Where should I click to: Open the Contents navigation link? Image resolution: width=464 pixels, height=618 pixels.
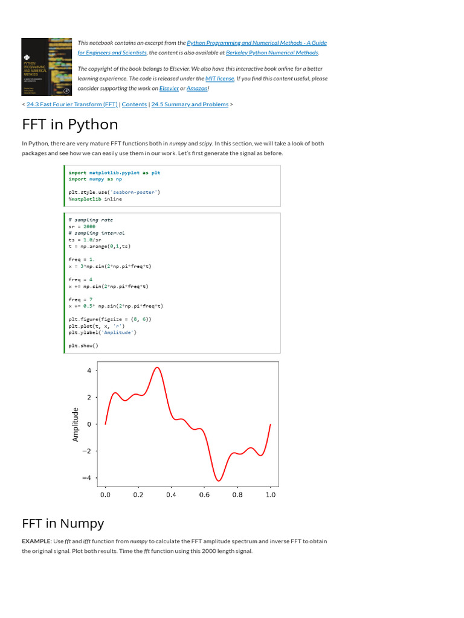pyautogui.click(x=134, y=104)
